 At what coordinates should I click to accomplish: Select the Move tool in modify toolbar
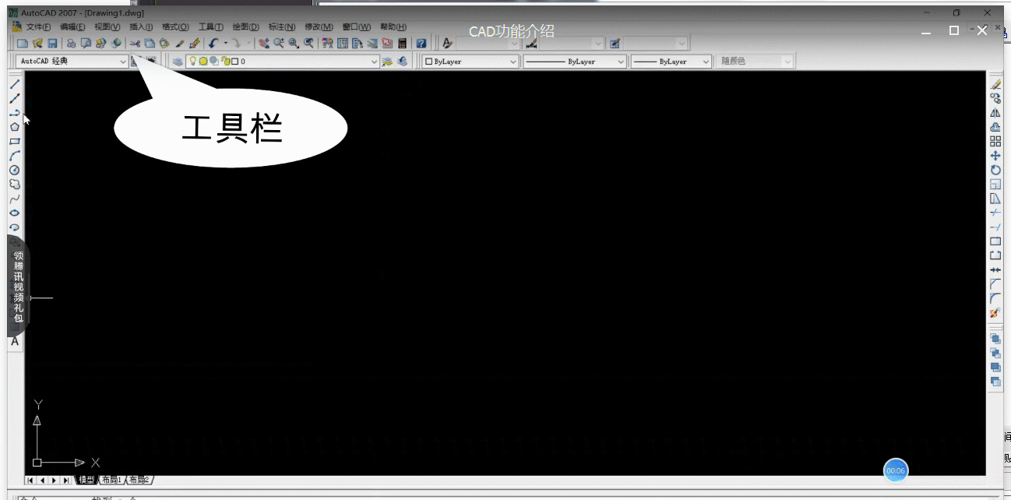click(x=995, y=156)
